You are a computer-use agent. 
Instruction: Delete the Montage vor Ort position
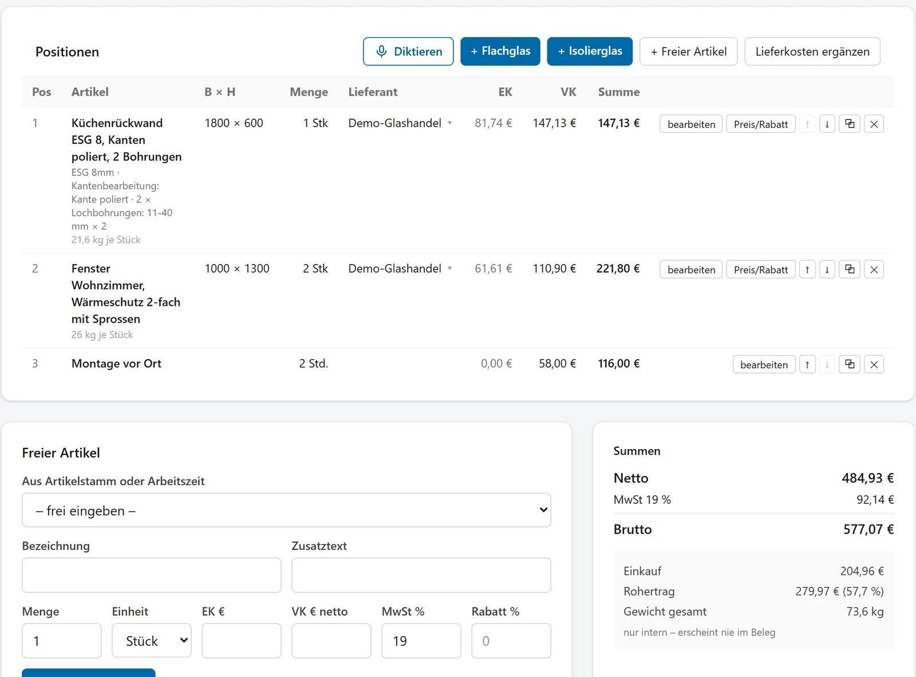pyautogui.click(x=874, y=364)
